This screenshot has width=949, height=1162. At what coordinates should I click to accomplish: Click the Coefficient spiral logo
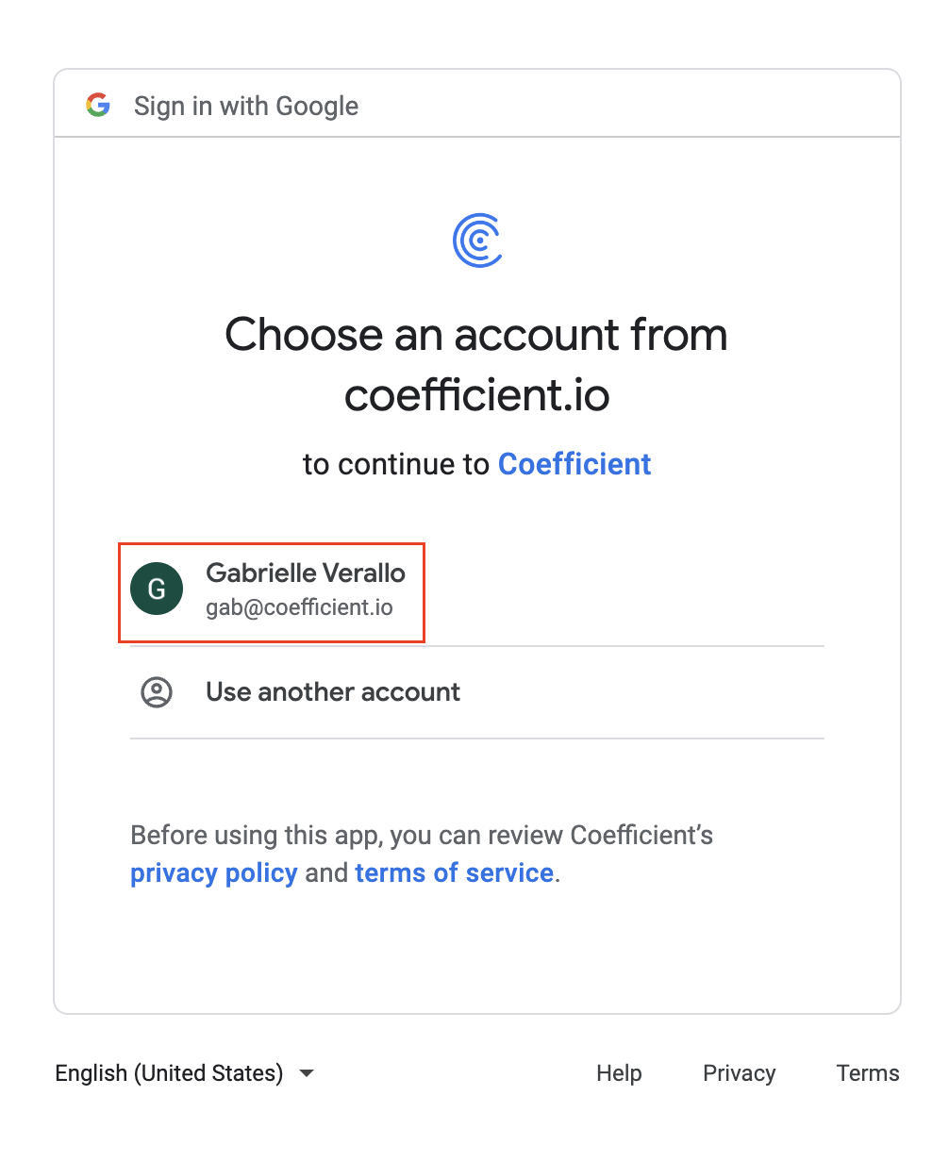477,240
